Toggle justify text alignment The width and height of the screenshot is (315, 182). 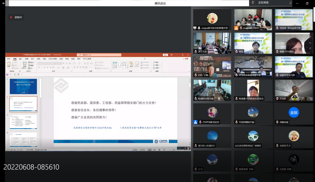point(83,67)
